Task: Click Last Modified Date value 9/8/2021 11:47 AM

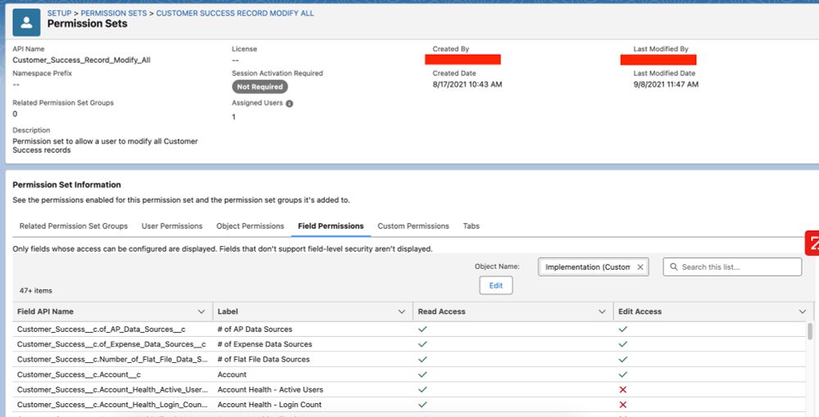Action: coord(666,84)
